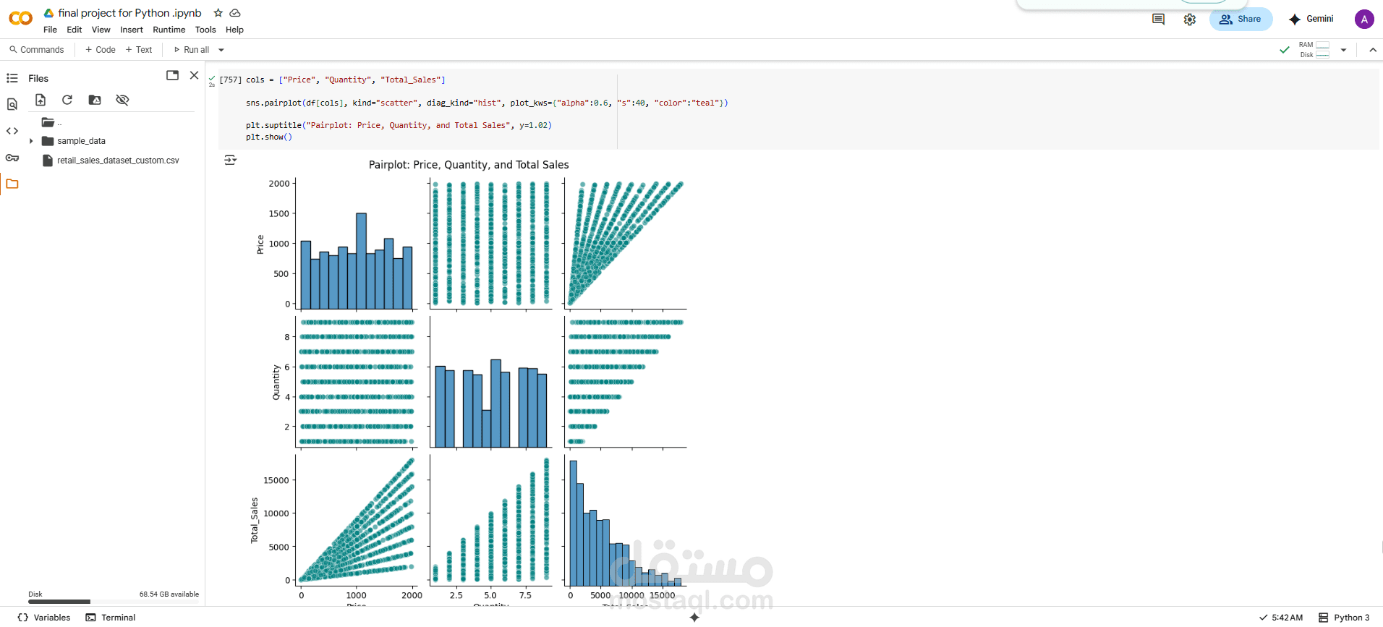This screenshot has height=627, width=1383.
Task: Click the mount Drive icon
Action: (x=95, y=100)
